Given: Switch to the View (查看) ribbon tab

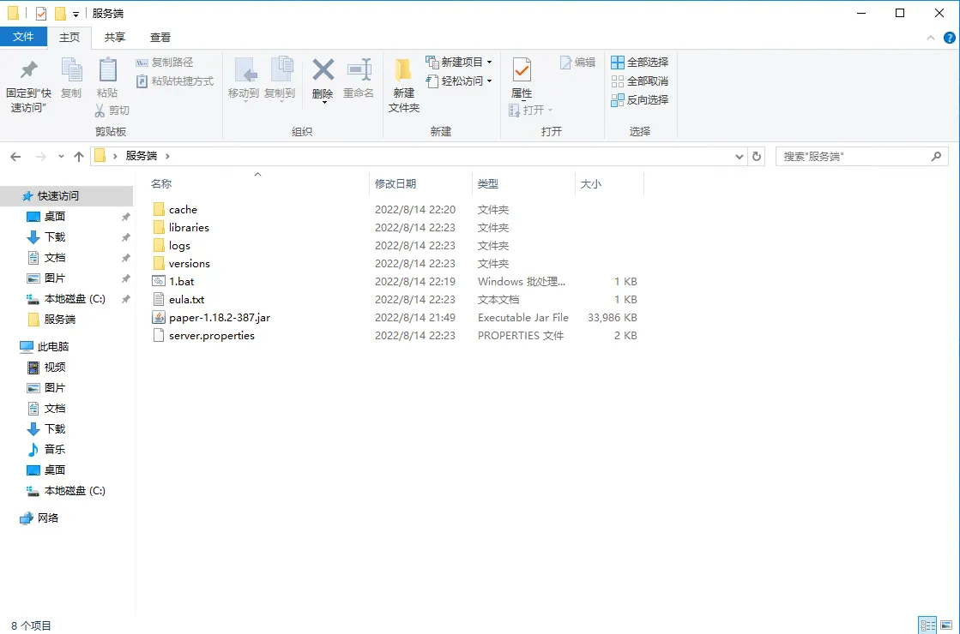Looking at the screenshot, I should pos(160,38).
